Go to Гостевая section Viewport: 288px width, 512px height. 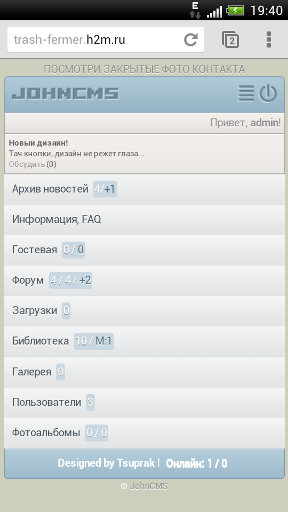click(x=145, y=250)
